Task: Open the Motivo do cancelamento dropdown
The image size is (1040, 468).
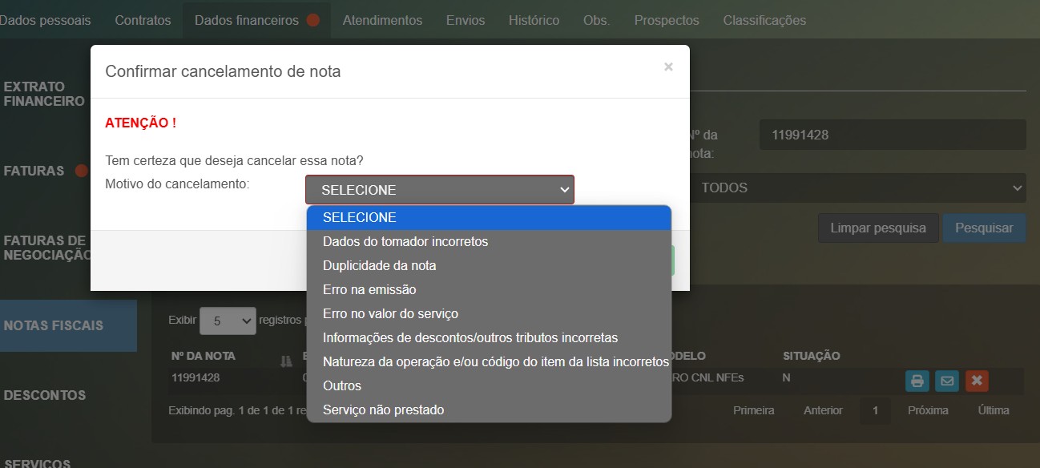Action: pos(439,190)
